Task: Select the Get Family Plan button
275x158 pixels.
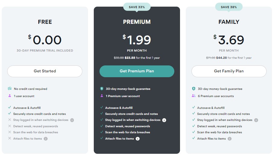Action: coord(229,71)
